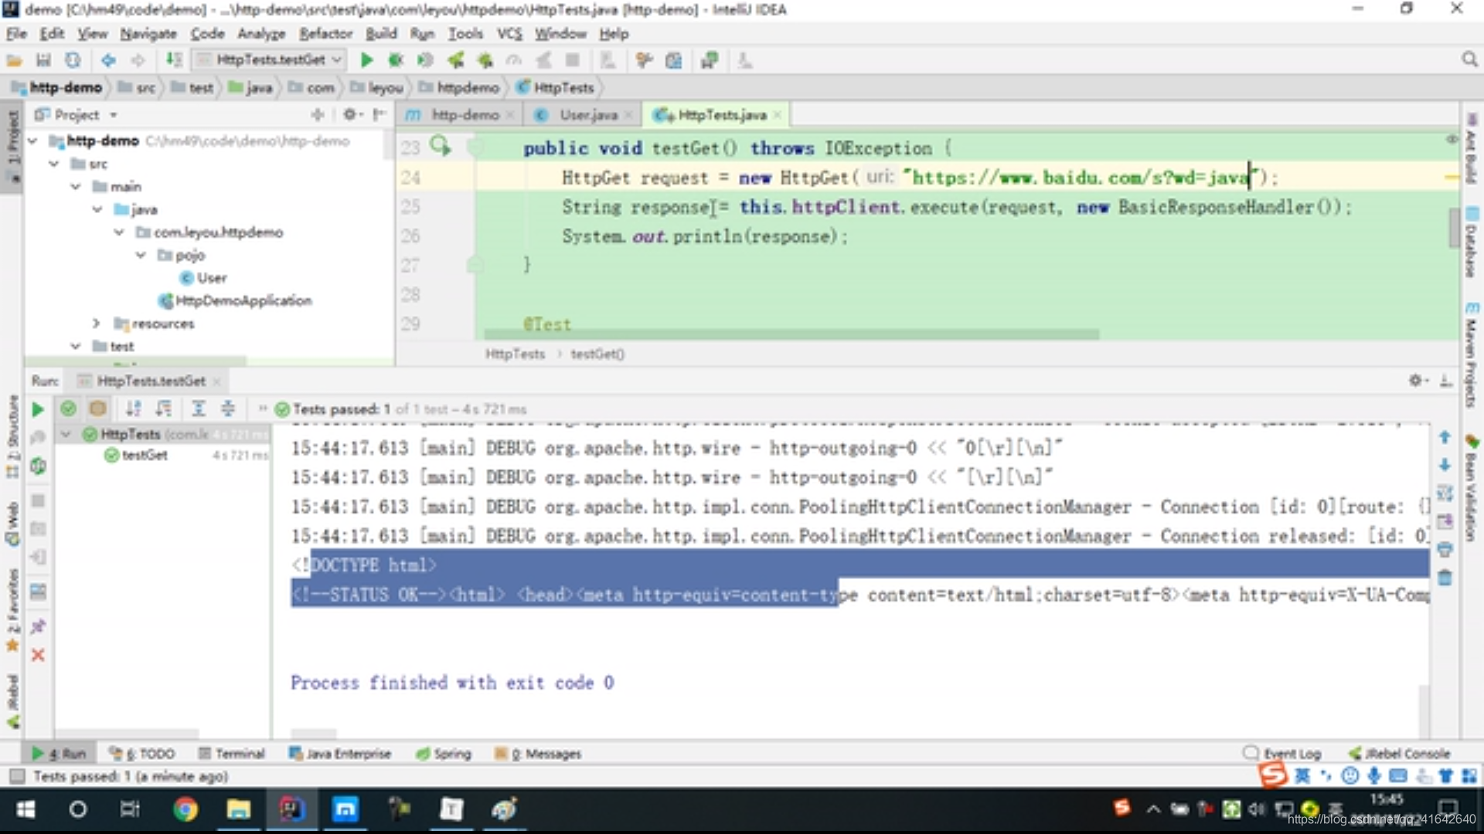Close the Run panel with the red X
Viewport: 1484px width, 834px height.
(x=38, y=656)
